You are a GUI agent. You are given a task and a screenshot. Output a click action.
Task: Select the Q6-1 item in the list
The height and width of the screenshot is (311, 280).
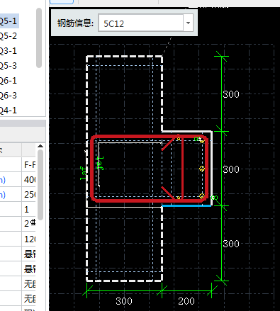click(9, 81)
